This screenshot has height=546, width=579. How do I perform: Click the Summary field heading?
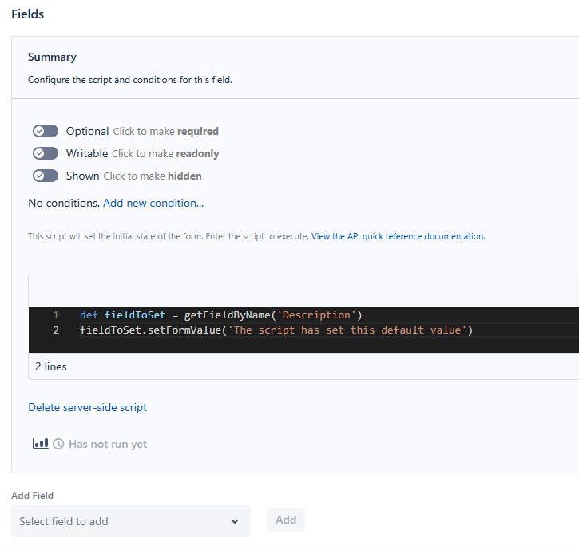coord(52,57)
